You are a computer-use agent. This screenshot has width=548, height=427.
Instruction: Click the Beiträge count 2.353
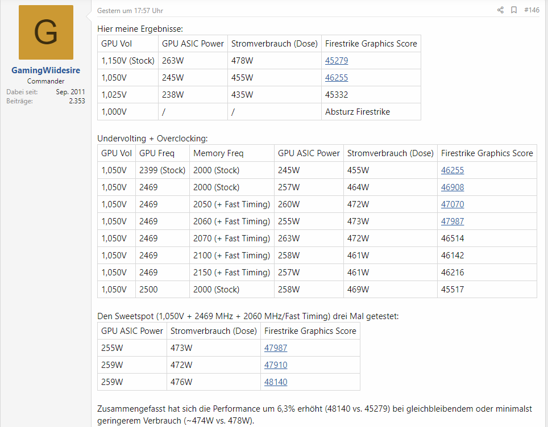tap(77, 101)
